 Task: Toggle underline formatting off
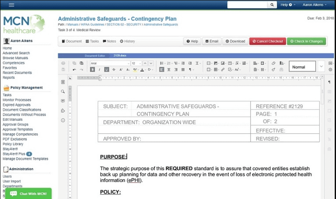pos(106,69)
